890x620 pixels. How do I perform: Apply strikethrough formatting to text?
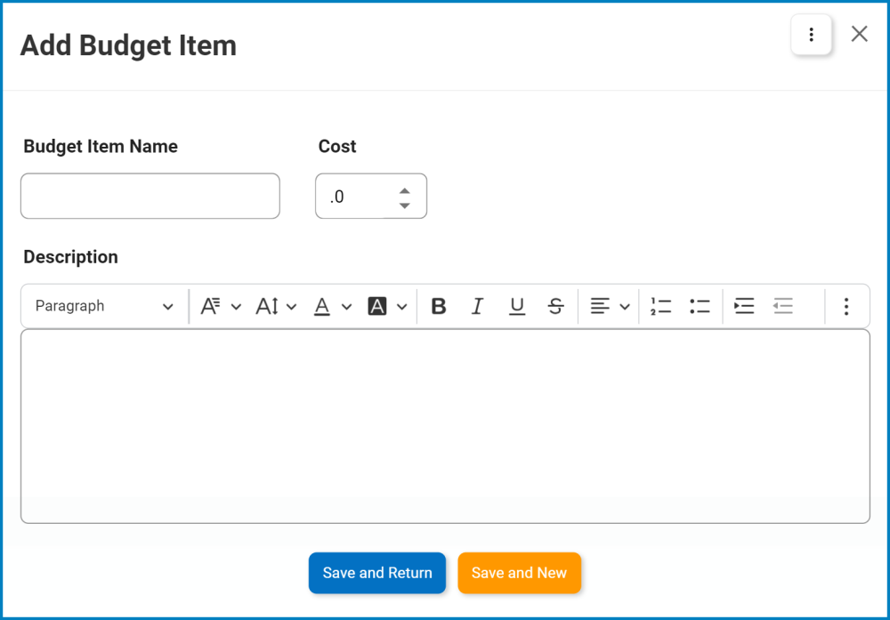point(555,307)
